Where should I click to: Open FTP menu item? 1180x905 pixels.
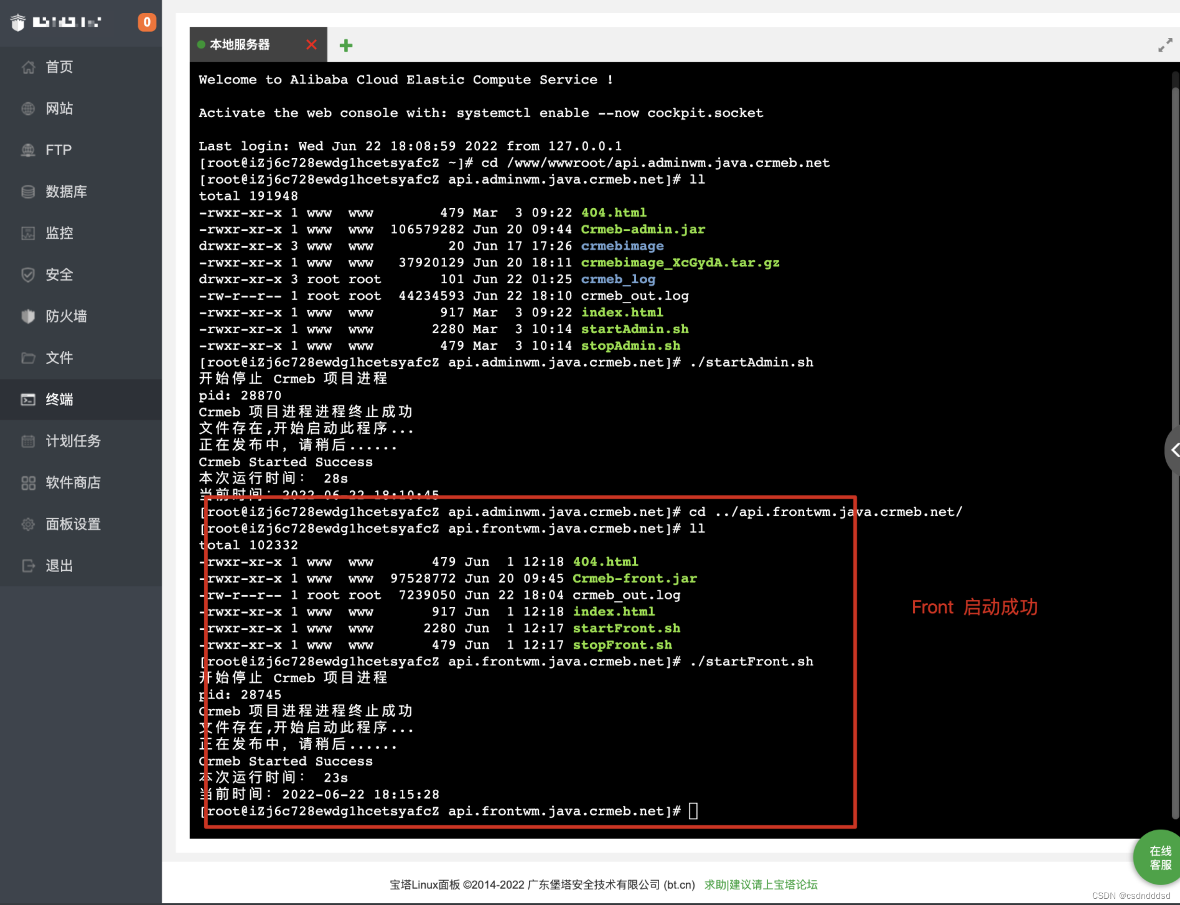pyautogui.click(x=81, y=150)
